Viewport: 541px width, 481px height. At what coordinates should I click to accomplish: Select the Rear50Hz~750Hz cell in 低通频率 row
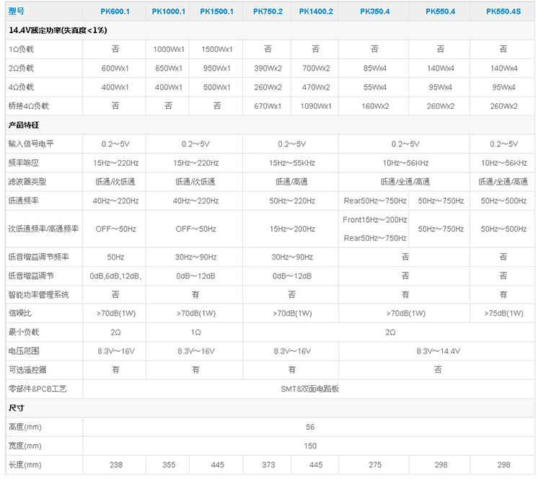(x=375, y=200)
